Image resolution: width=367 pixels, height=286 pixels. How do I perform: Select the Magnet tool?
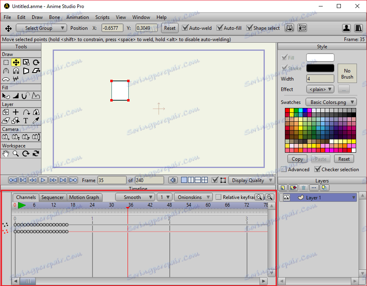pyautogui.click(x=16, y=71)
